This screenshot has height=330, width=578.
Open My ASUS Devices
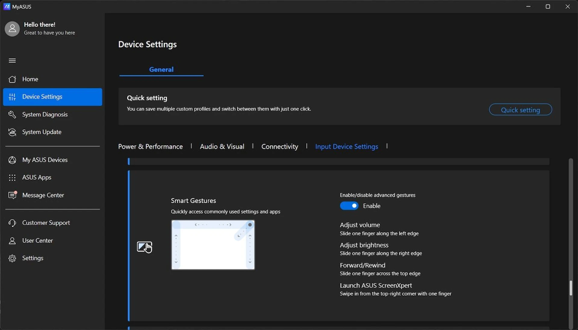pos(52,160)
